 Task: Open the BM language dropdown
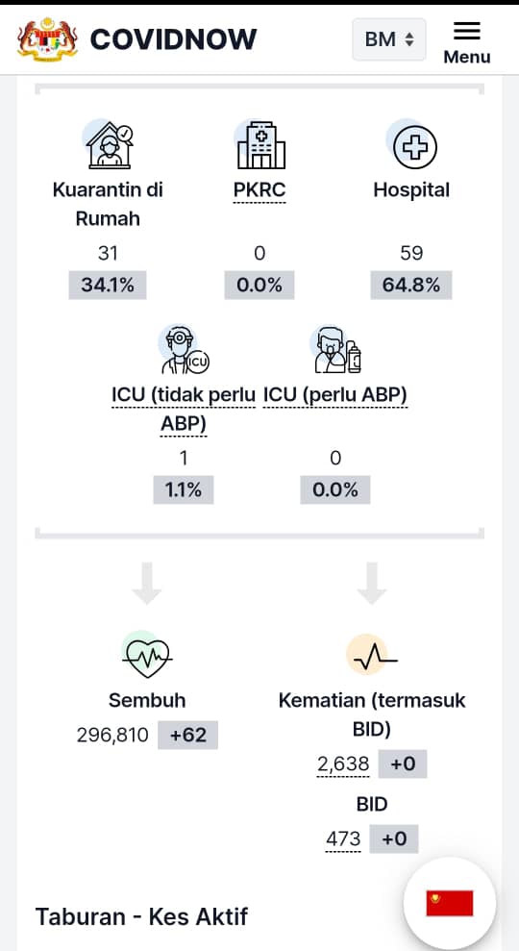click(x=389, y=39)
